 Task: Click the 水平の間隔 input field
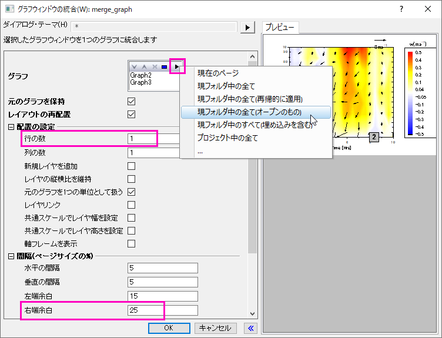click(163, 268)
